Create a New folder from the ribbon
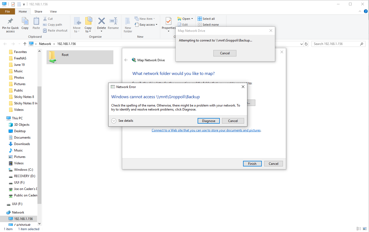The image size is (369, 232). pos(128,25)
